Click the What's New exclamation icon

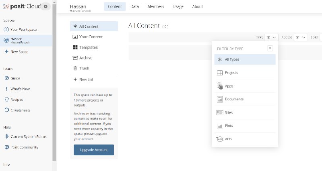click(x=6, y=89)
